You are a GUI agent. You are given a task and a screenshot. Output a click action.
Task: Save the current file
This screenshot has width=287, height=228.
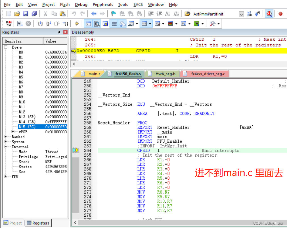[26, 14]
